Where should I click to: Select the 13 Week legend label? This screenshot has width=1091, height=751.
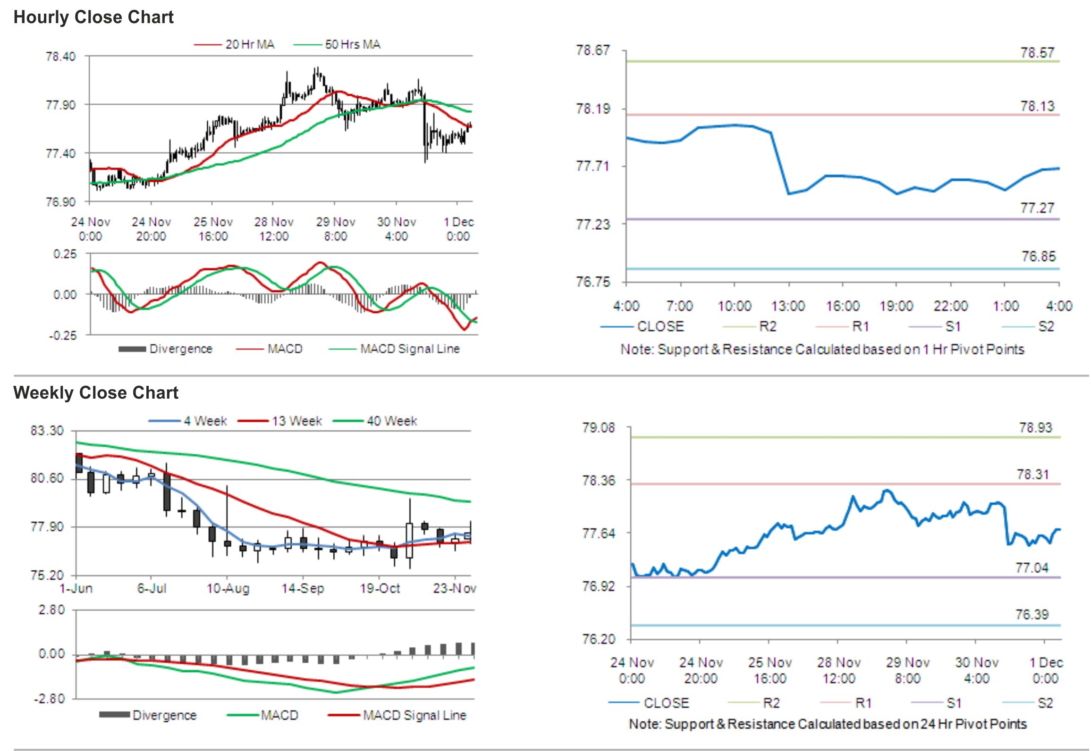297,421
